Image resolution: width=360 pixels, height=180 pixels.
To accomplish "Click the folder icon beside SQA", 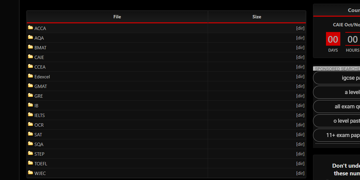I will [31, 143].
